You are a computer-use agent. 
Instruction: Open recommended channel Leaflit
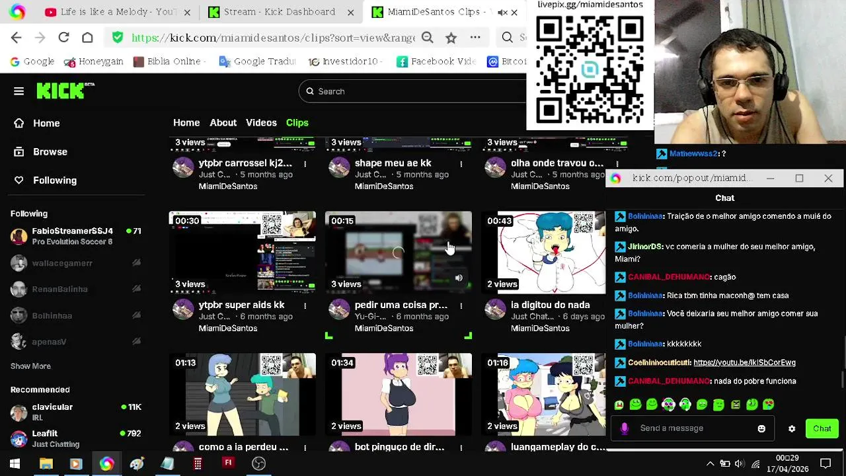(76, 438)
